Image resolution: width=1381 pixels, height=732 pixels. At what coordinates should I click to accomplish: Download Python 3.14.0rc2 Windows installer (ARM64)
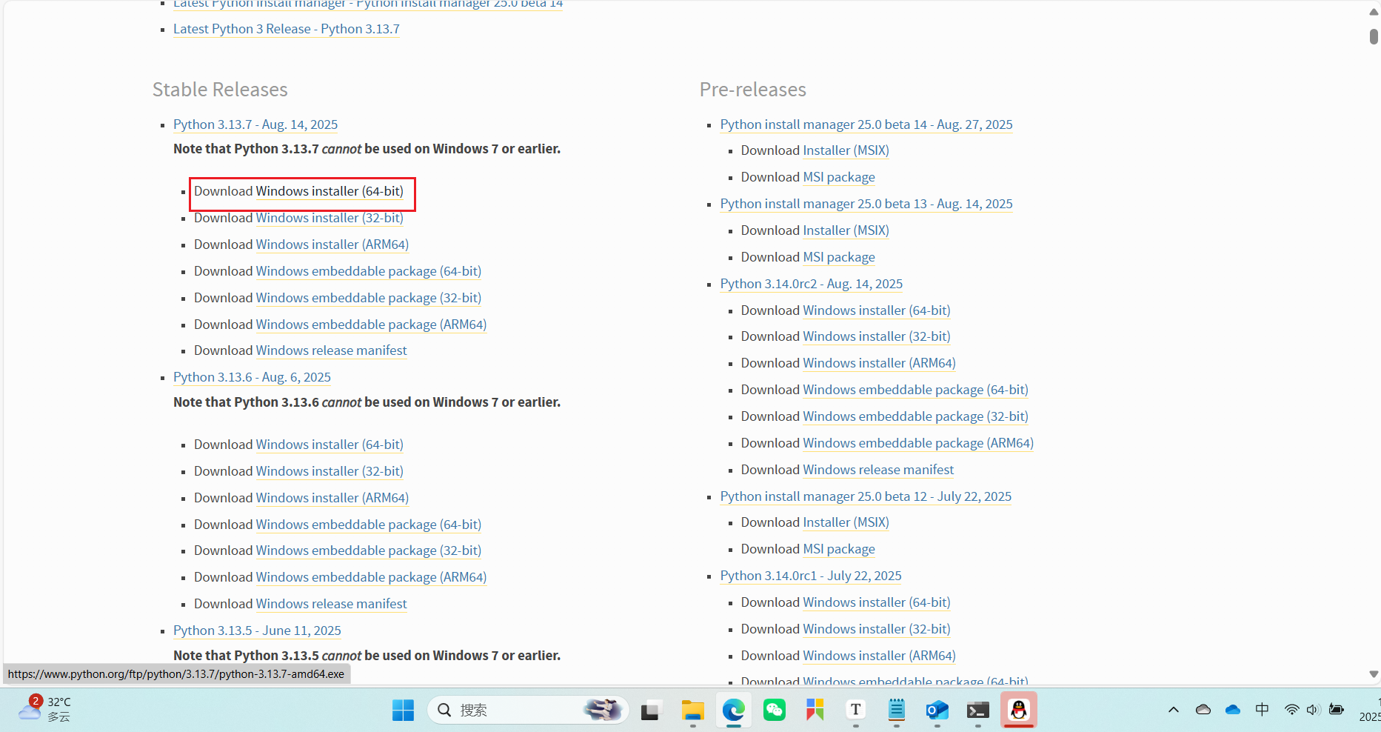[880, 363]
